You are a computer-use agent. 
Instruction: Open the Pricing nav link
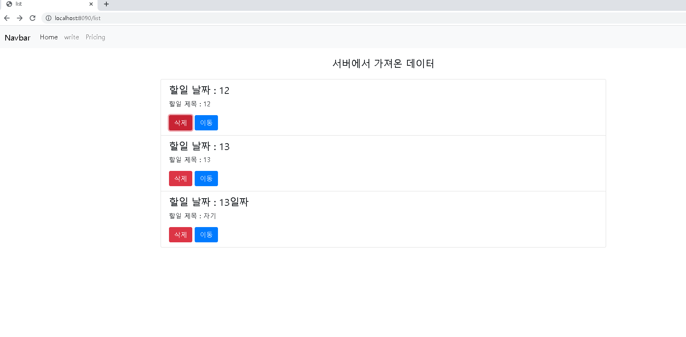(x=96, y=37)
